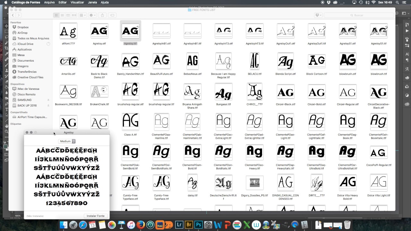Open the Medium style dropdown in Agreloy preview
The height and width of the screenshot is (231, 411).
pos(67,141)
